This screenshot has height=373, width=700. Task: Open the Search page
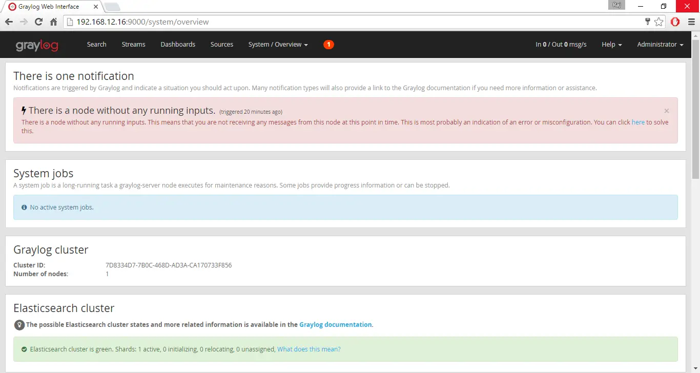(96, 45)
